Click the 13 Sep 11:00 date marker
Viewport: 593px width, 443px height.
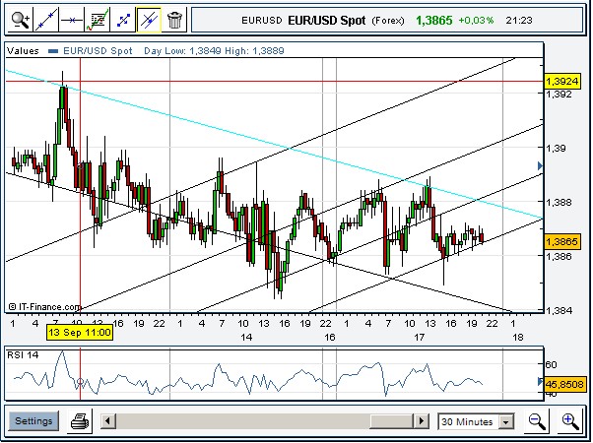coord(80,334)
